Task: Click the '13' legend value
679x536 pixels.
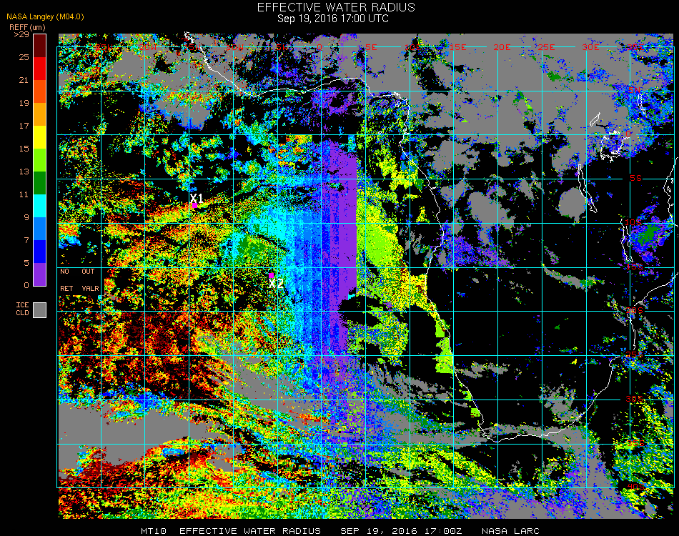Action: [x=24, y=172]
